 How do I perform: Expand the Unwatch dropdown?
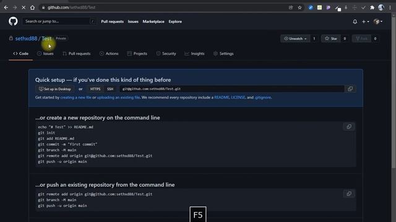[295, 38]
